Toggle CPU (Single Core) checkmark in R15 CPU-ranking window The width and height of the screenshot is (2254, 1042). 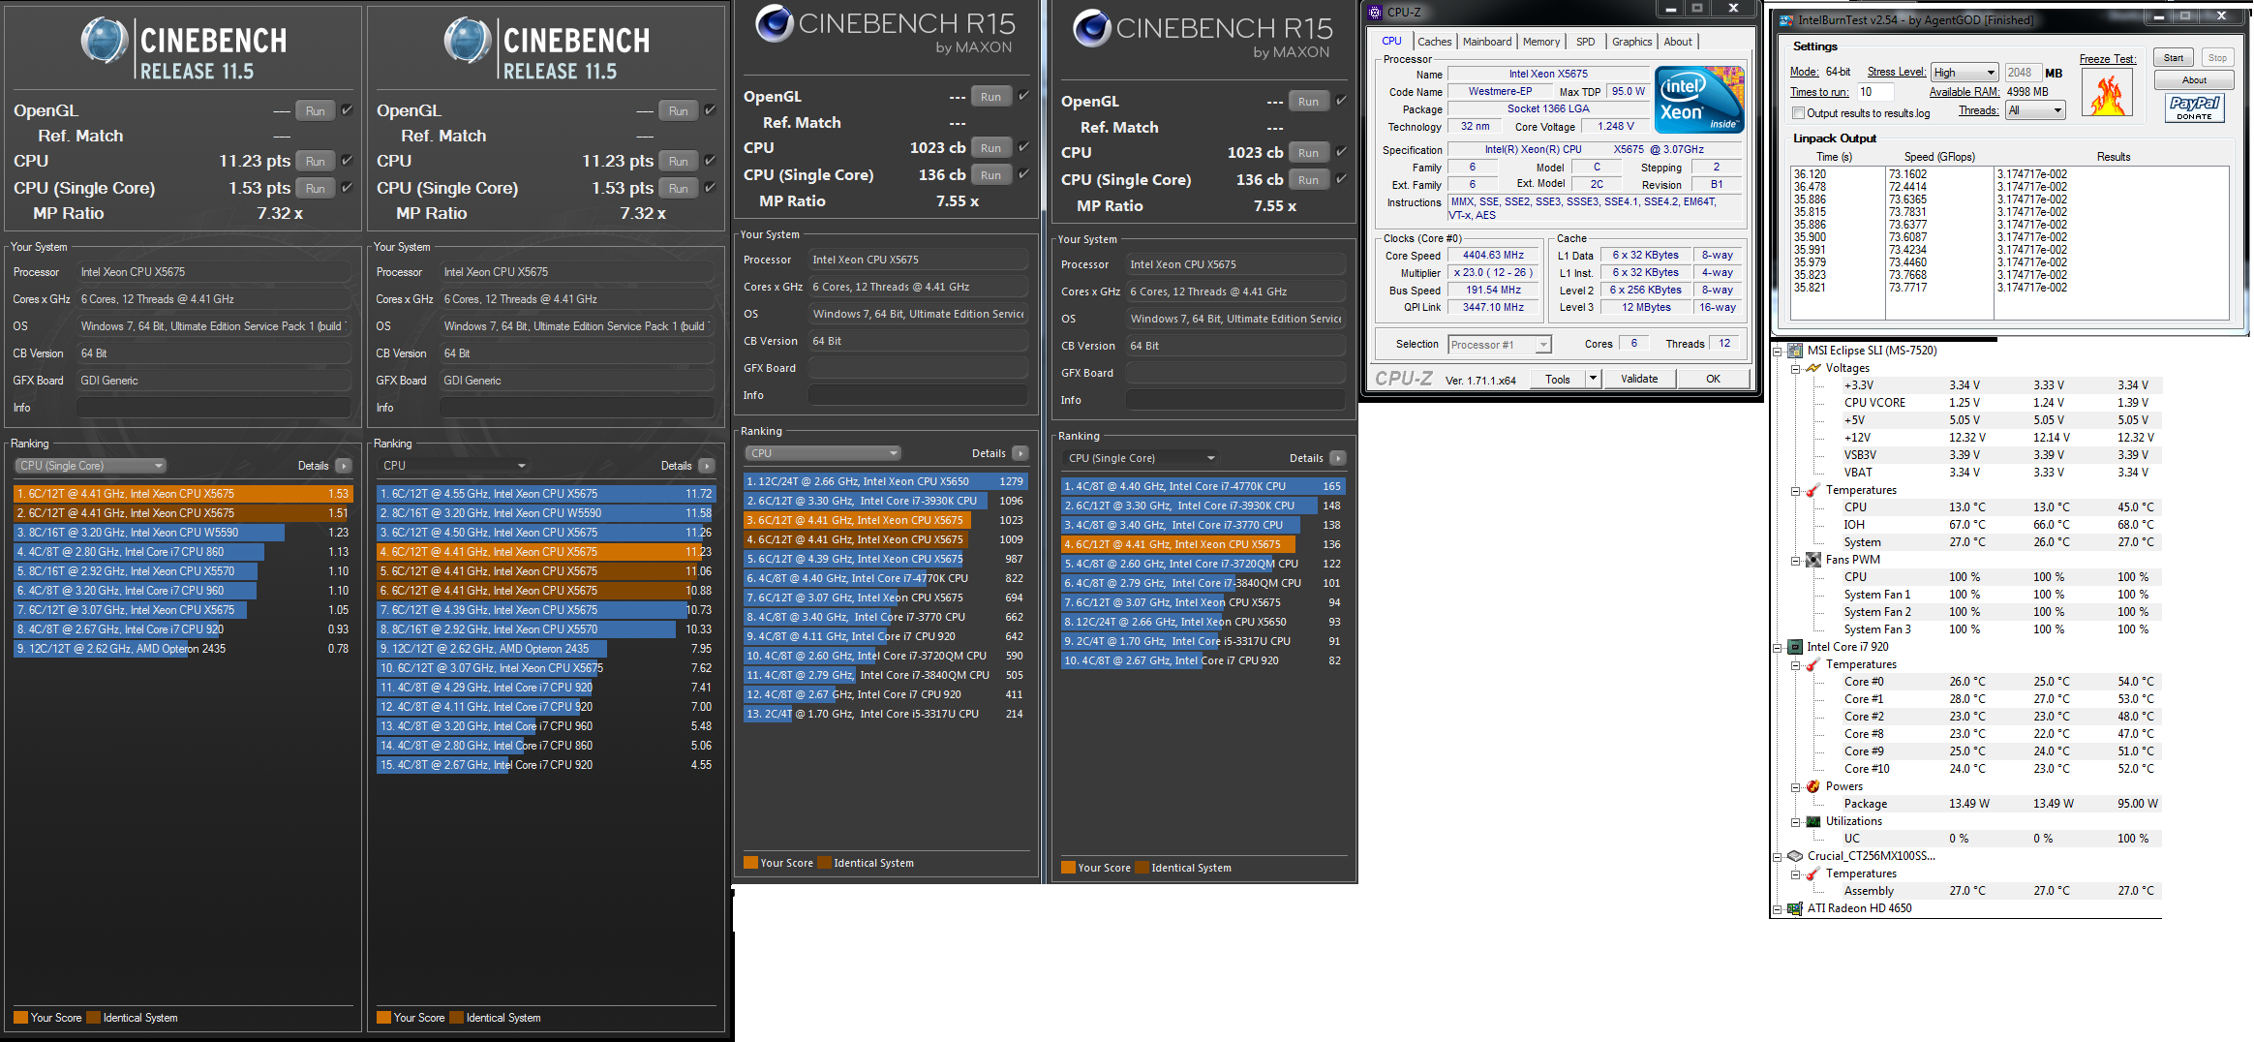point(1023,174)
